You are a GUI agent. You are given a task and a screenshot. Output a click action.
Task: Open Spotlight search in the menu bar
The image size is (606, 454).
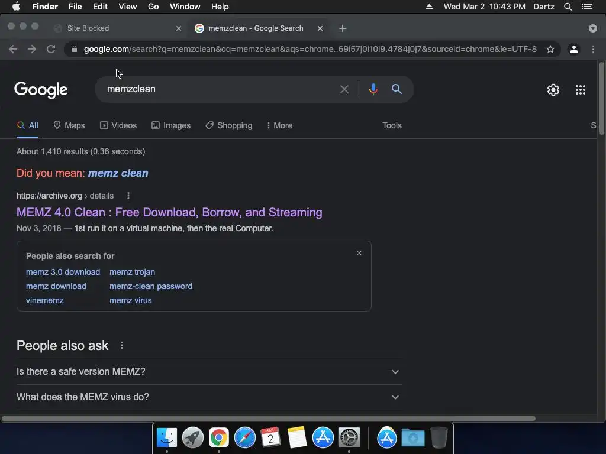(568, 7)
